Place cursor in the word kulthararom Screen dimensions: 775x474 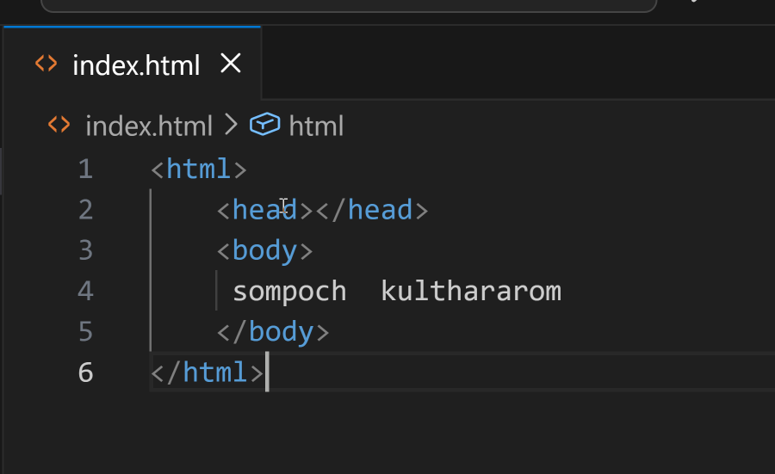point(470,291)
